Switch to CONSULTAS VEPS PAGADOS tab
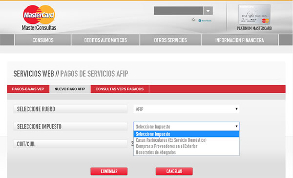The height and width of the screenshot is (178, 293). point(120,89)
